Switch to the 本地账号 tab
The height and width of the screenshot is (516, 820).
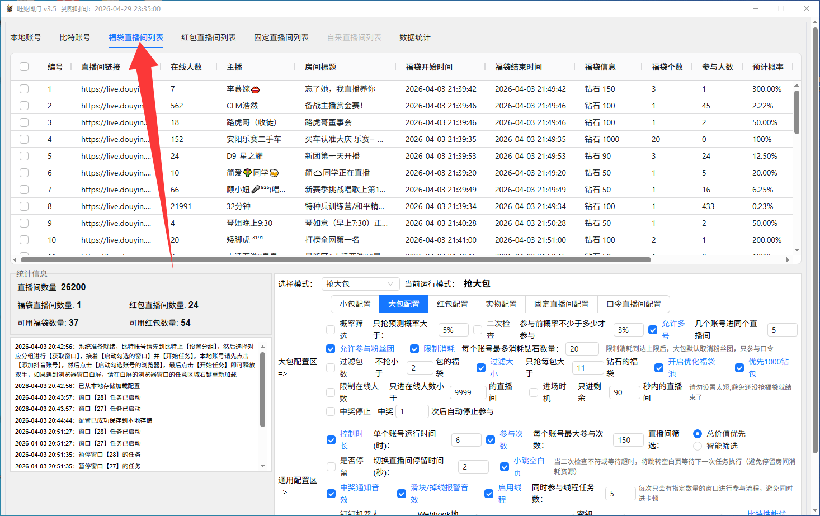click(26, 37)
